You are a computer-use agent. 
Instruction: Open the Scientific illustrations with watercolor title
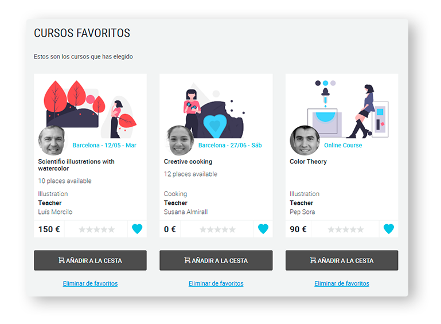(x=76, y=165)
